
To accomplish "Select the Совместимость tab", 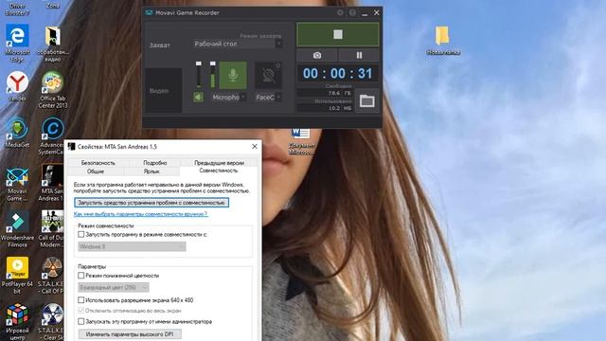I will [219, 170].
